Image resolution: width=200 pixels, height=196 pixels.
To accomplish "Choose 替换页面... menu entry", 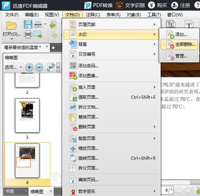I will tap(111, 117).
